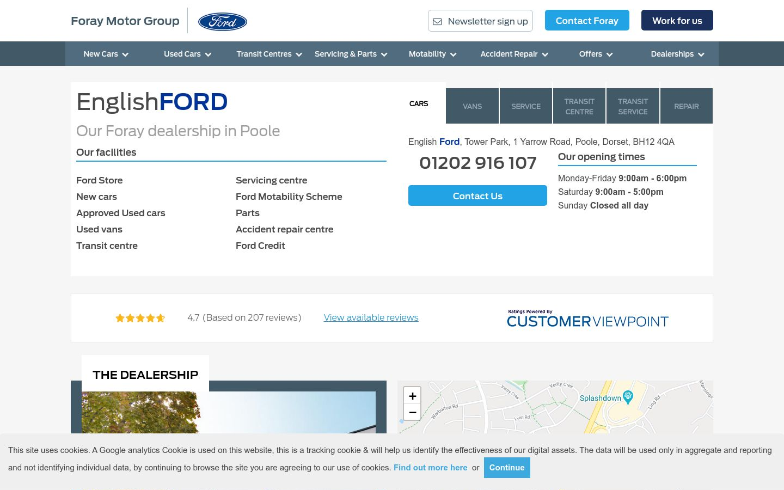Expand the Dealerships menu
Image resolution: width=784 pixels, height=490 pixels.
(677, 54)
